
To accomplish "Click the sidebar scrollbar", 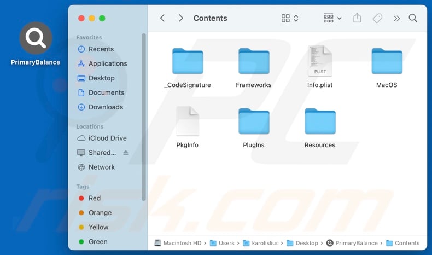I will tap(143, 117).
